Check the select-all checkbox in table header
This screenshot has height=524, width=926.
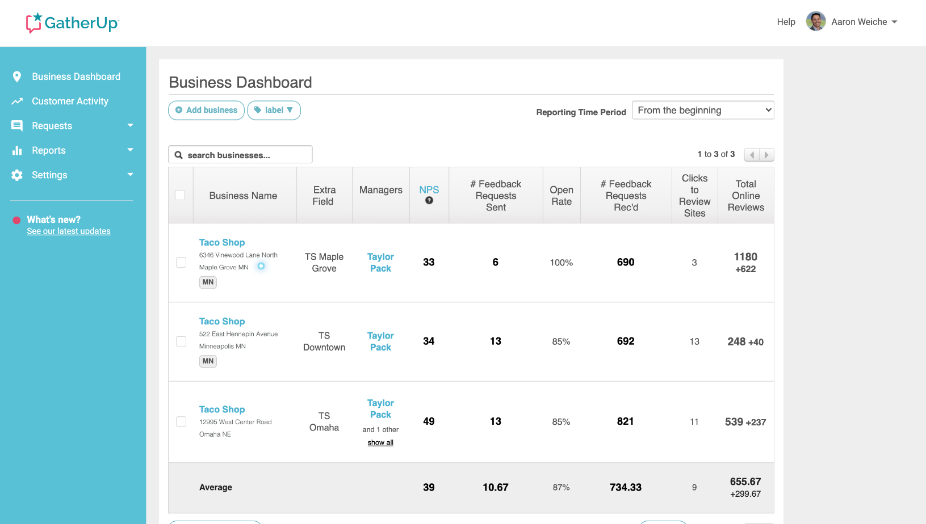point(180,195)
